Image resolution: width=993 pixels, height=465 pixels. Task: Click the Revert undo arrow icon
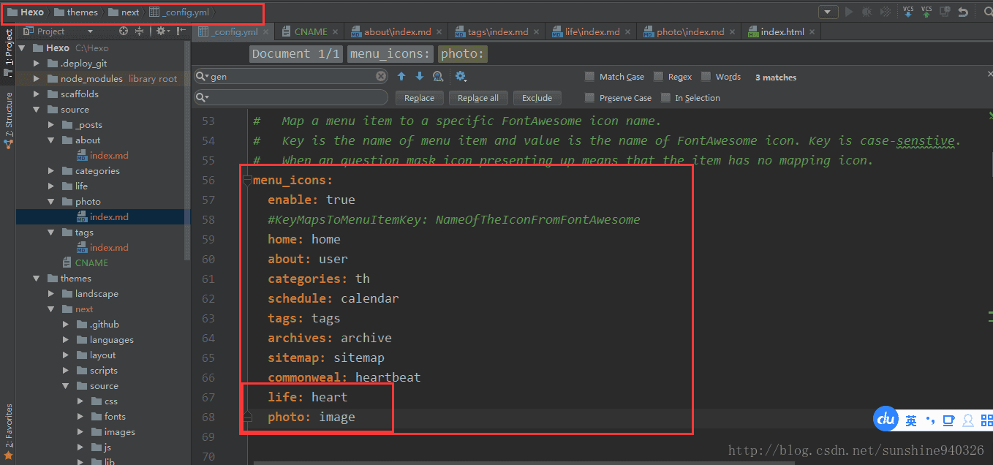pos(963,12)
